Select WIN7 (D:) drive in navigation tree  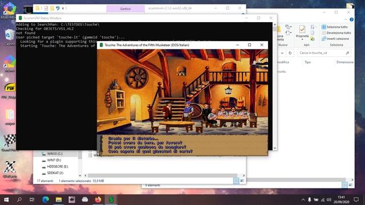pyautogui.click(x=54, y=160)
